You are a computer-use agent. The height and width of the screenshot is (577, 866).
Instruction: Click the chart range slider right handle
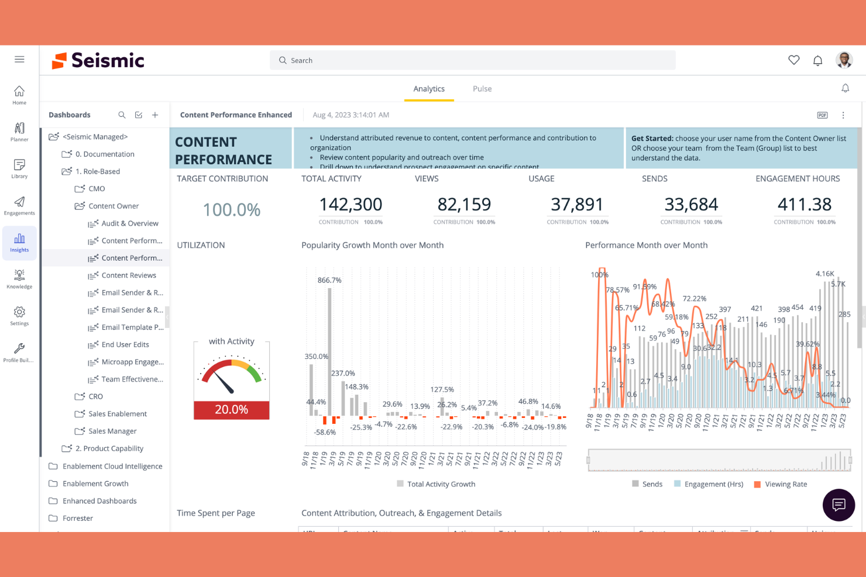(x=850, y=460)
